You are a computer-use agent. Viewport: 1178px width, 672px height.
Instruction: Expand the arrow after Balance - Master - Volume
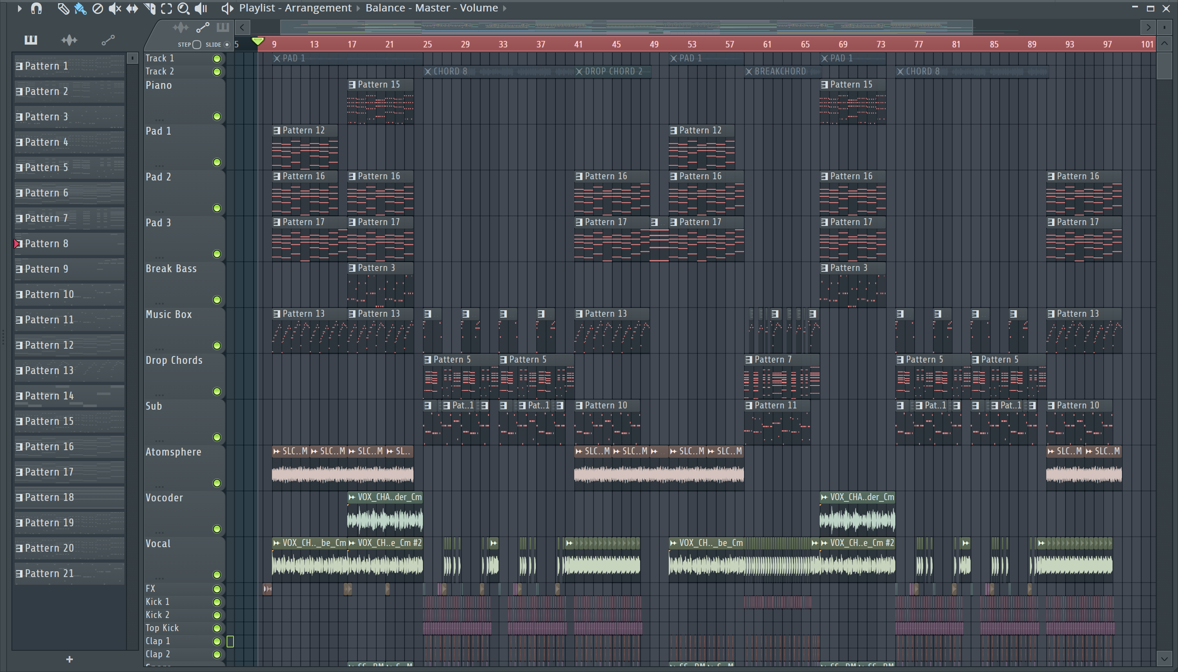(x=505, y=8)
